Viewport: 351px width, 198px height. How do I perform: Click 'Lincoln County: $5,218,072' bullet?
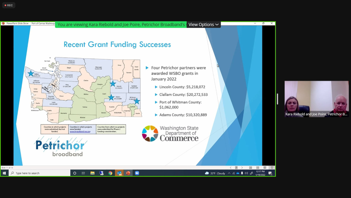point(182,87)
